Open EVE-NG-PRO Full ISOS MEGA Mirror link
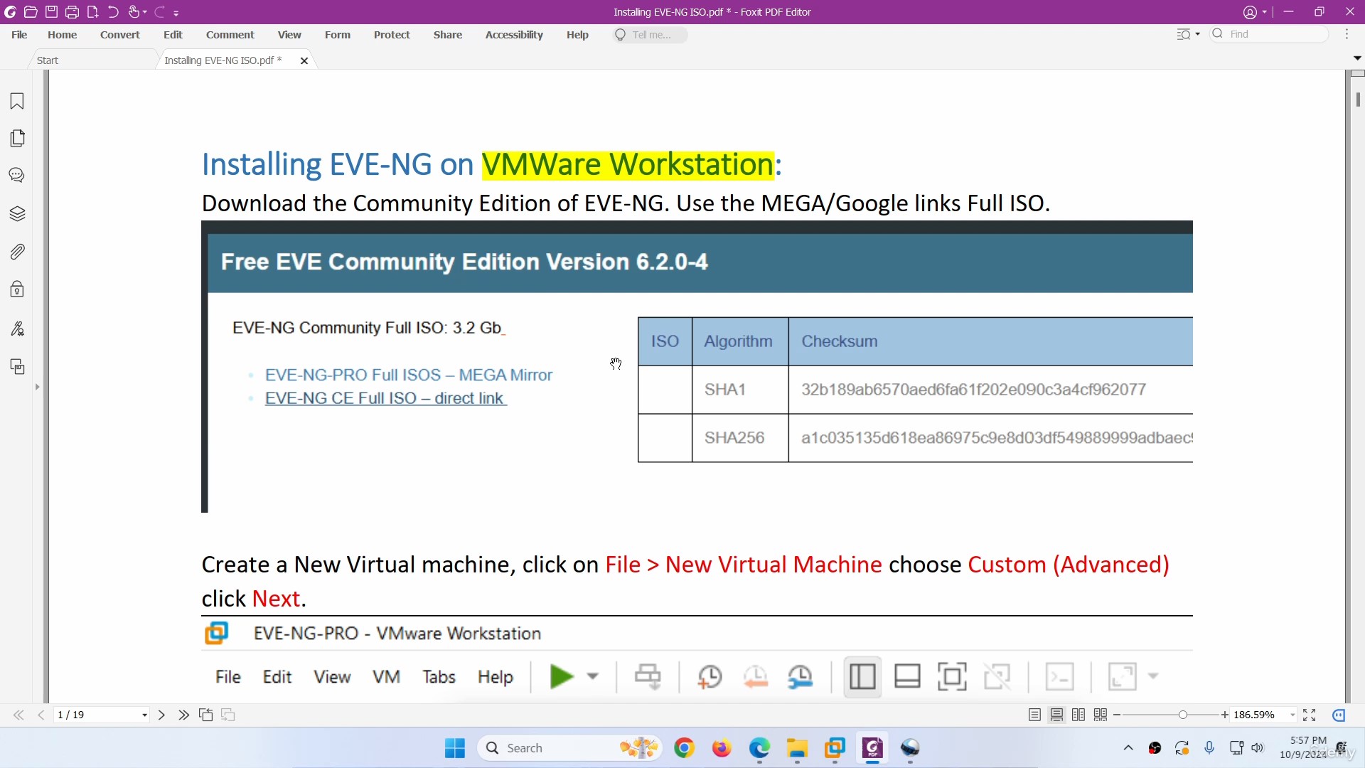The image size is (1365, 768). 409,375
